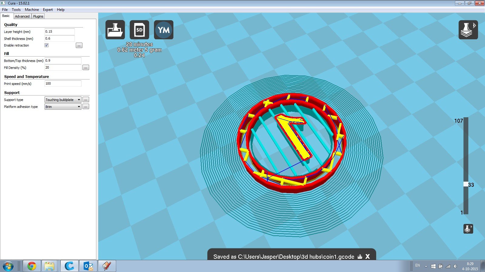Viewport: 485px width, 272px height.
Task: Click the YM YouMagine share icon
Action: point(164,30)
